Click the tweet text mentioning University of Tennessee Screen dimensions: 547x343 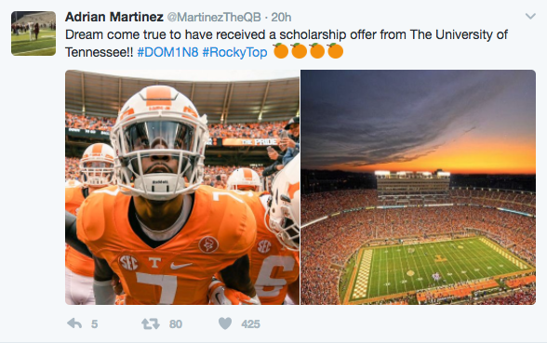(287, 43)
